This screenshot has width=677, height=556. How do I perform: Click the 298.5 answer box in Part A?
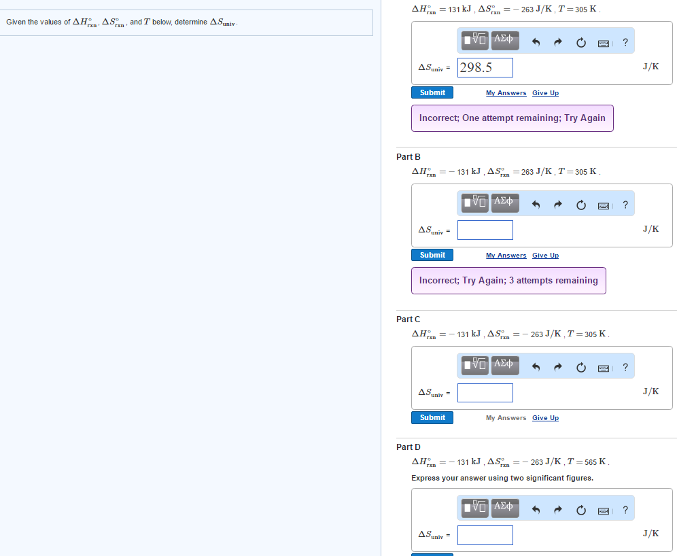485,67
